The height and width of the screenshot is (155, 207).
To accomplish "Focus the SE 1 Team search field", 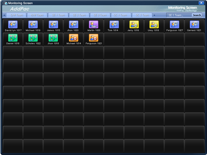I will click(x=179, y=15).
